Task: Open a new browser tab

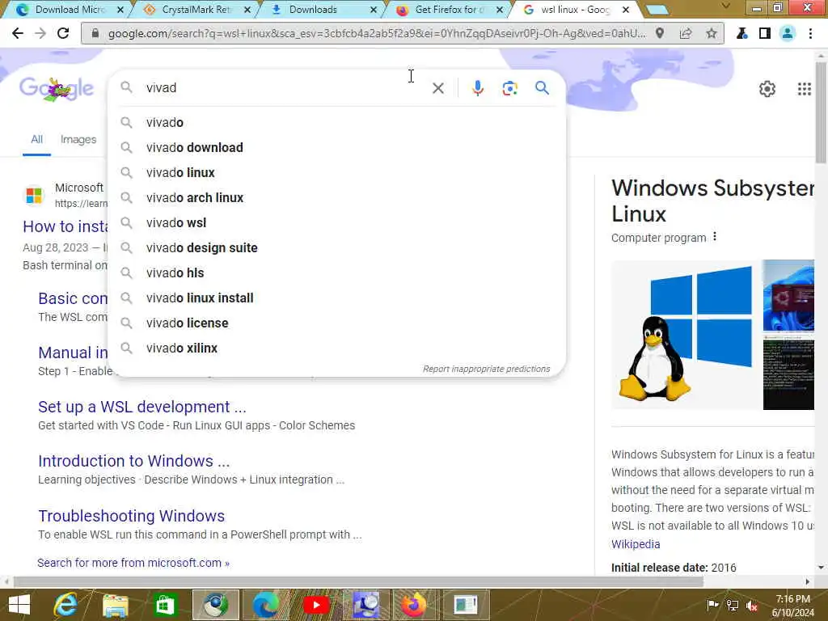Action: (657, 10)
